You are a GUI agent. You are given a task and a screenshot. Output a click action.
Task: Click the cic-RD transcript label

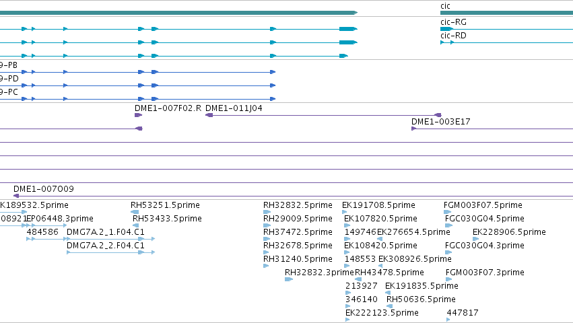point(453,36)
